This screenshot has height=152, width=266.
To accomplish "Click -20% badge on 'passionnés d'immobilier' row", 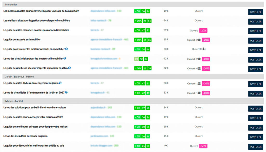I will pyautogui.click(x=203, y=31).
